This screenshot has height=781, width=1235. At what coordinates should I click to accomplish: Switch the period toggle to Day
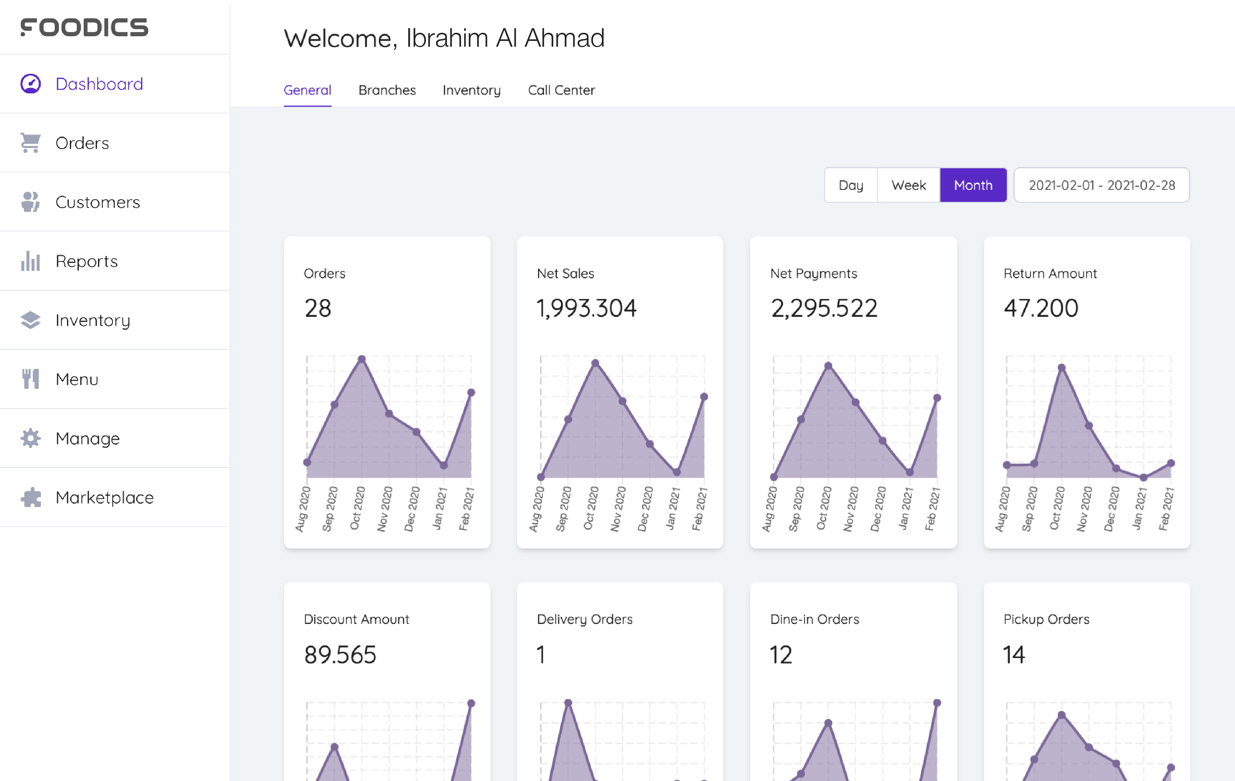(850, 185)
